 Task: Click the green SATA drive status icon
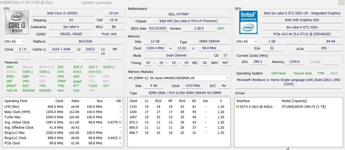237,107
